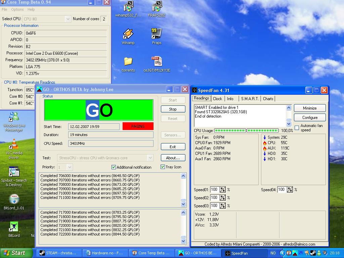The image size is (344, 258).
Task: Toggle Tray Icon checkbox
Action: pyautogui.click(x=163, y=167)
